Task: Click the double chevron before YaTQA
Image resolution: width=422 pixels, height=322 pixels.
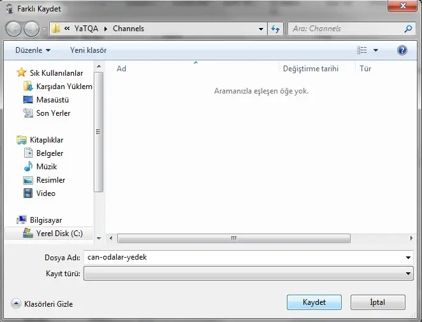Action: click(x=67, y=29)
